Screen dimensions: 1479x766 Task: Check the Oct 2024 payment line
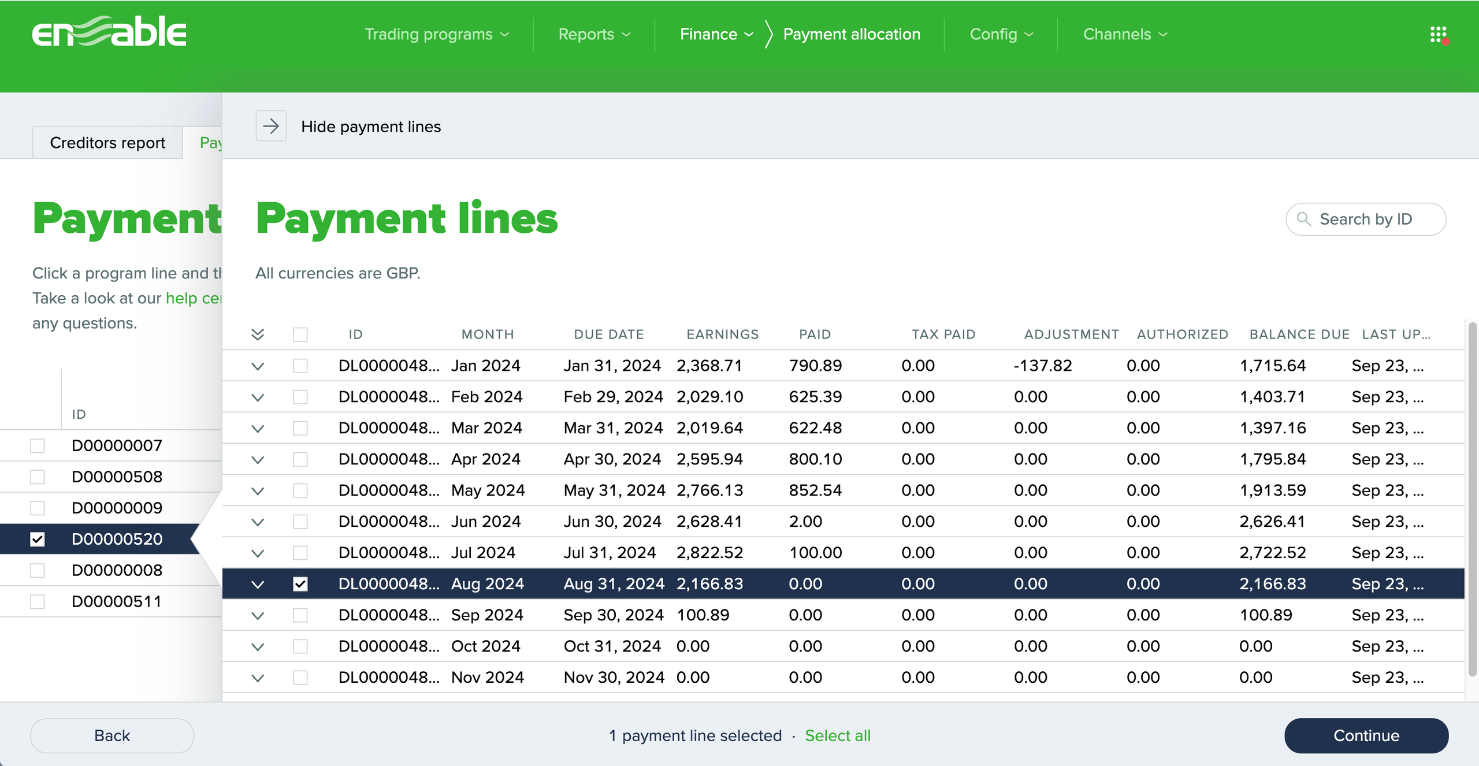point(300,646)
